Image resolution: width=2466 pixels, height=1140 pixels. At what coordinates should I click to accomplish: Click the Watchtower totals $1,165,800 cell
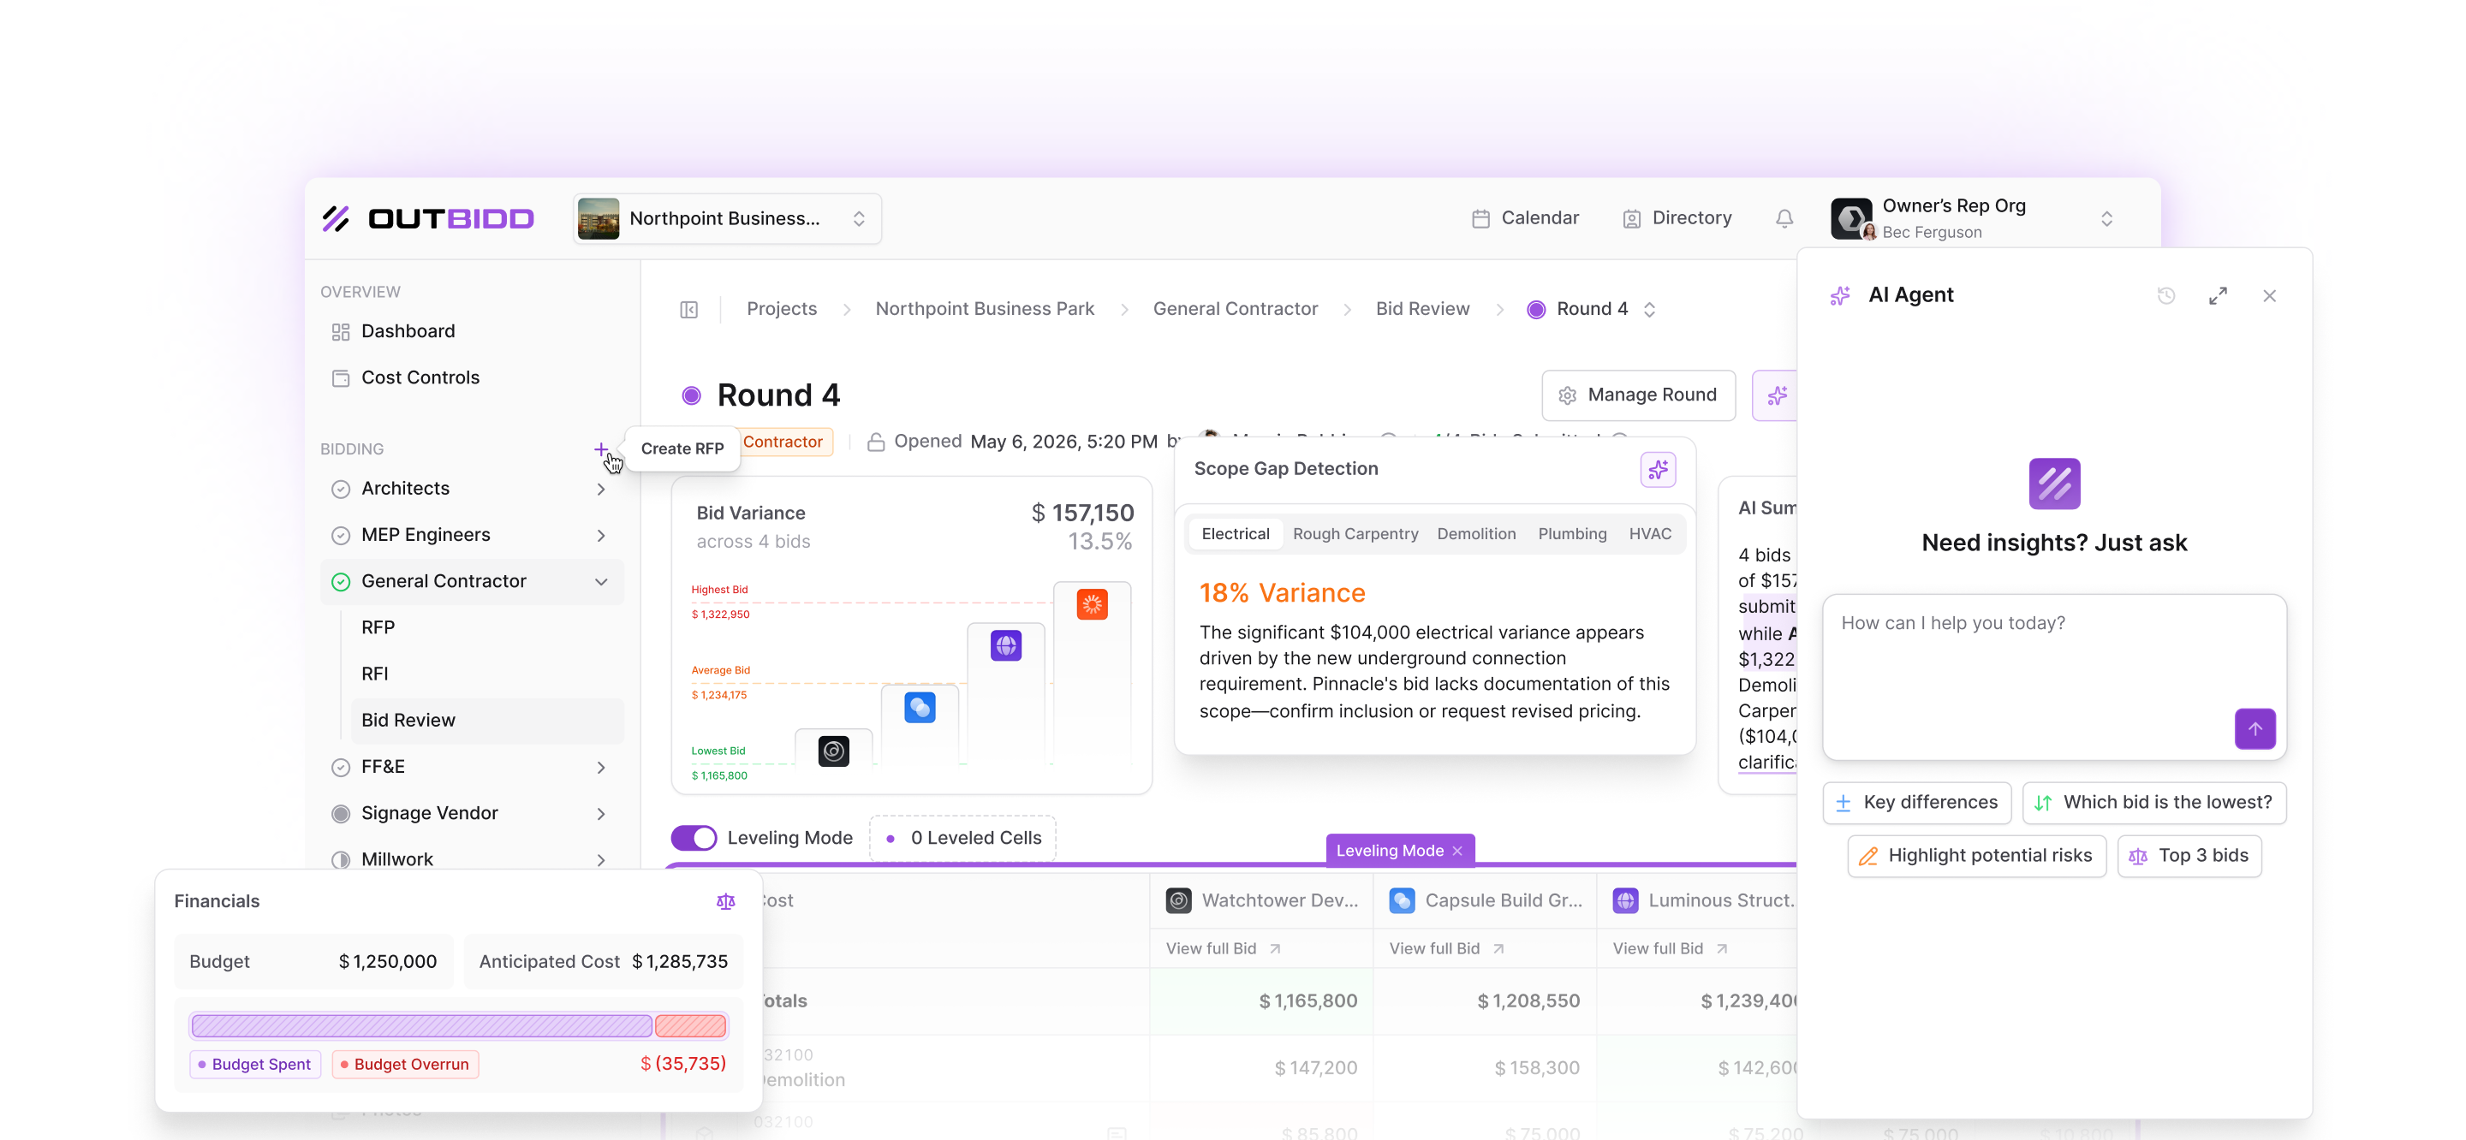tap(1262, 1002)
